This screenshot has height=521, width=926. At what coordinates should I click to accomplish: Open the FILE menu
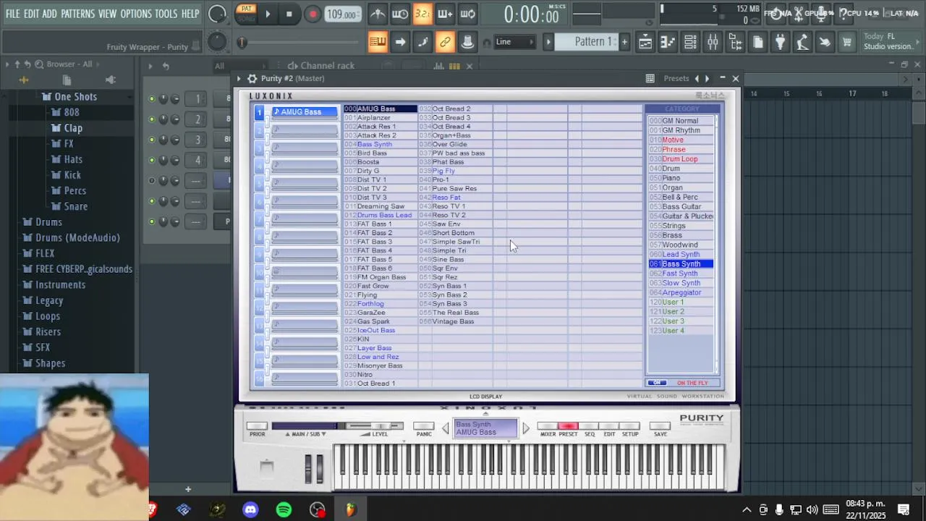click(13, 14)
